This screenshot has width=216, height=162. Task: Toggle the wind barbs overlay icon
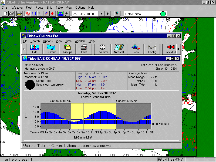[40, 14]
